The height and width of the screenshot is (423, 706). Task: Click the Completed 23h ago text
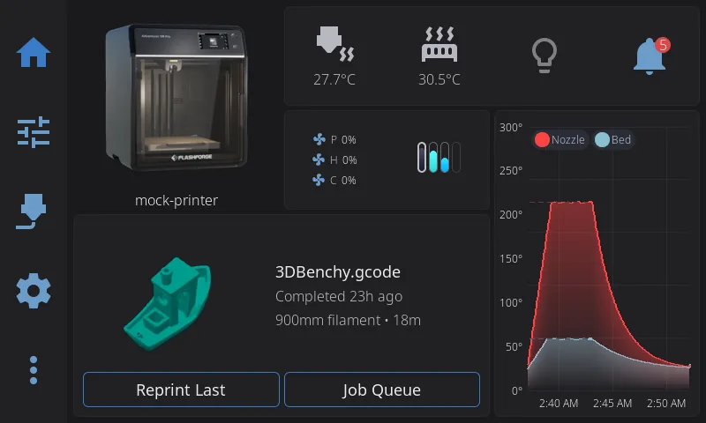click(x=339, y=296)
